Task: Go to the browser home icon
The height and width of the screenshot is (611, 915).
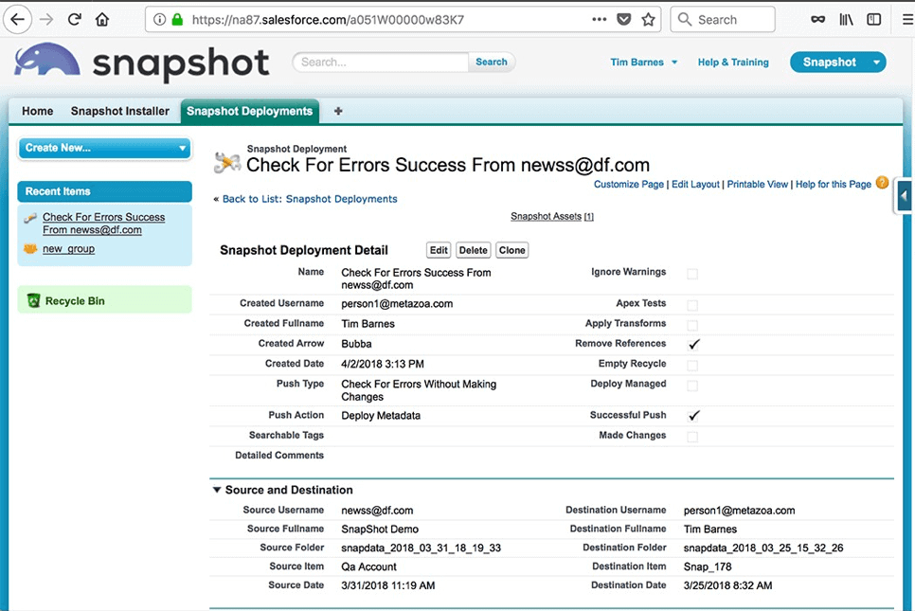Action: click(x=102, y=20)
